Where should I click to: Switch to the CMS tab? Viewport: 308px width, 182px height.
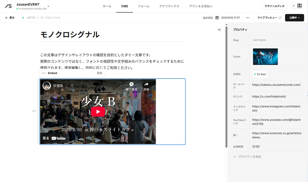[x=124, y=6]
